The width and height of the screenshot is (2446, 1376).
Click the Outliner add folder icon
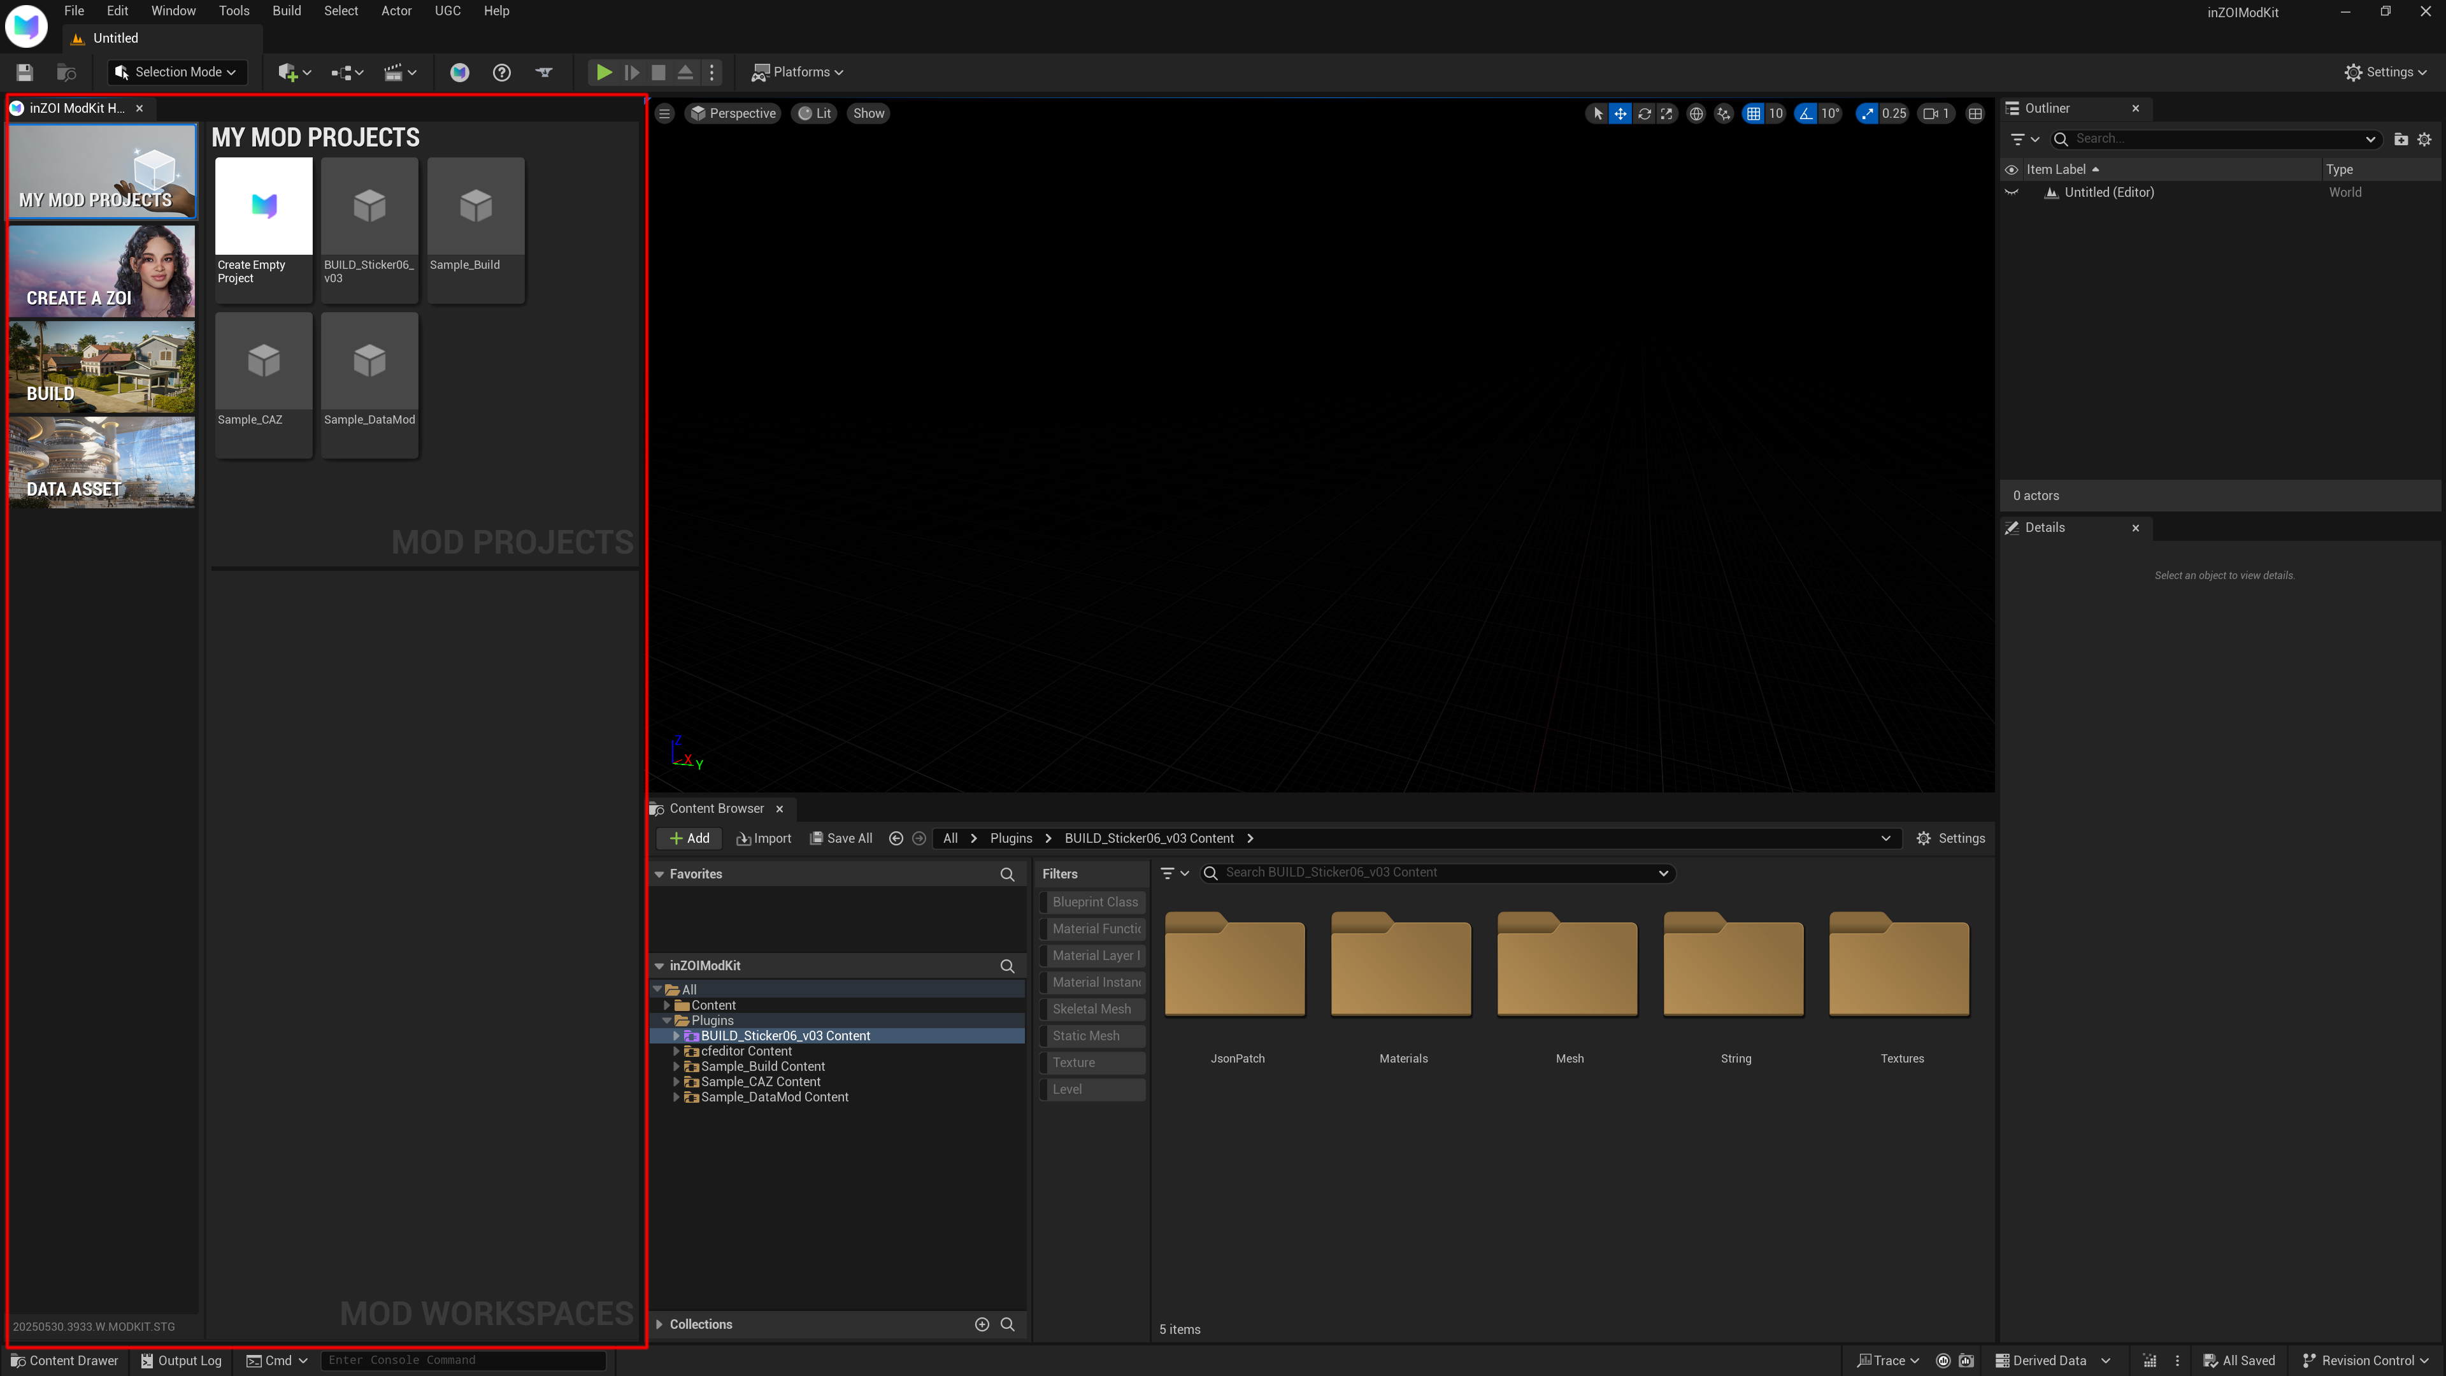pyautogui.click(x=2401, y=139)
